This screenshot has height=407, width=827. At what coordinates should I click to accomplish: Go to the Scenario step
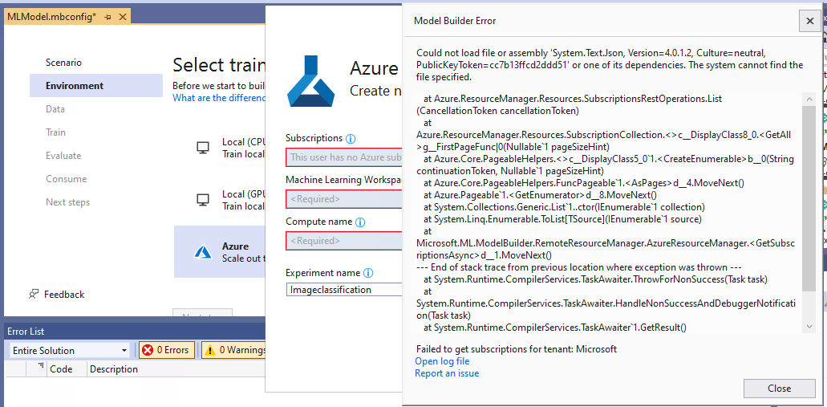[64, 63]
